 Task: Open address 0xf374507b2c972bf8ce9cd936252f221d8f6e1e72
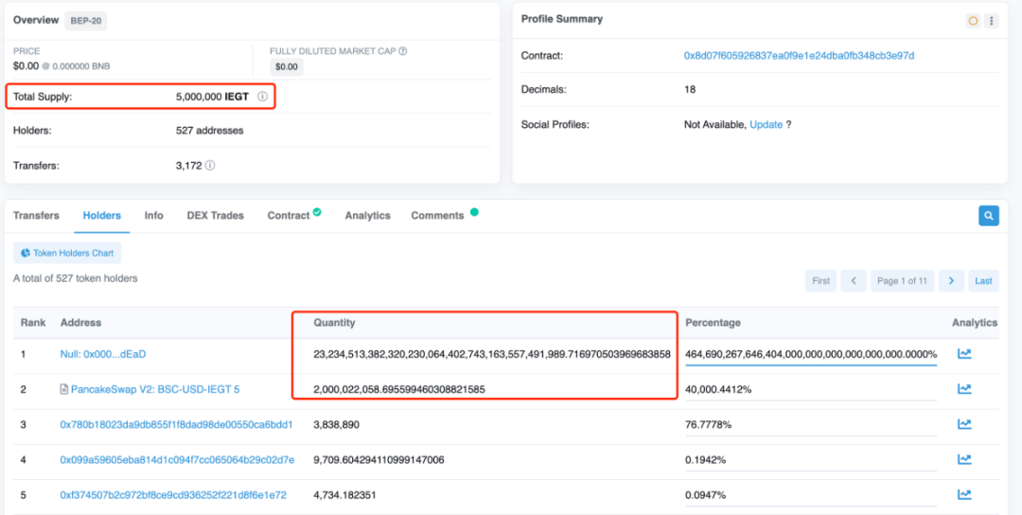point(173,495)
